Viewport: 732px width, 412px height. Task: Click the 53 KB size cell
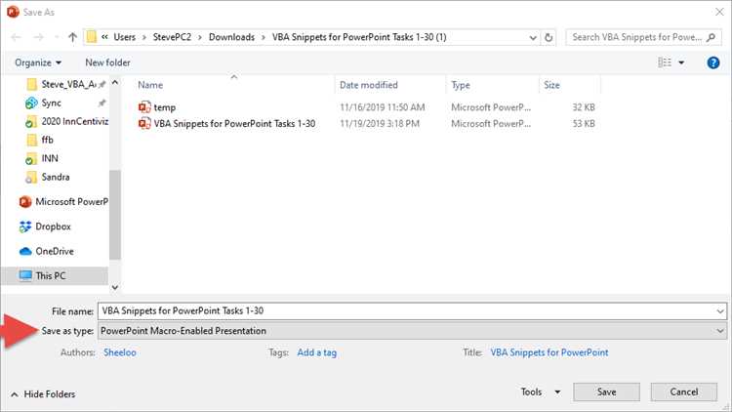pos(584,124)
